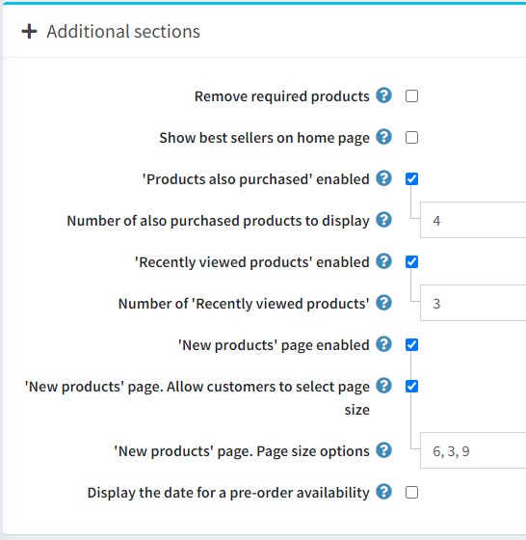Click help icon beside Show best sellers
Image resolution: width=526 pixels, height=540 pixels.
click(383, 137)
